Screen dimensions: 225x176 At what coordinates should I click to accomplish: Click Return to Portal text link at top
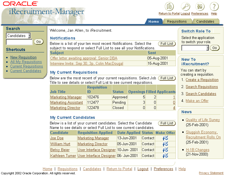click(169, 13)
